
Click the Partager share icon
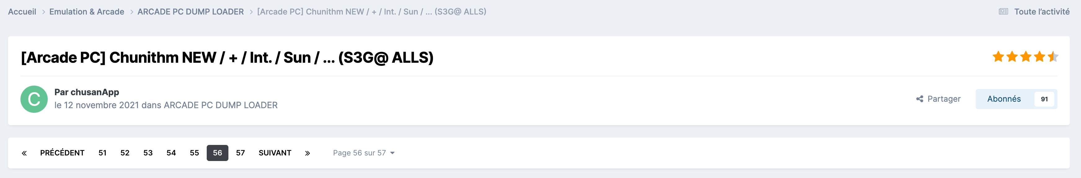pyautogui.click(x=920, y=99)
